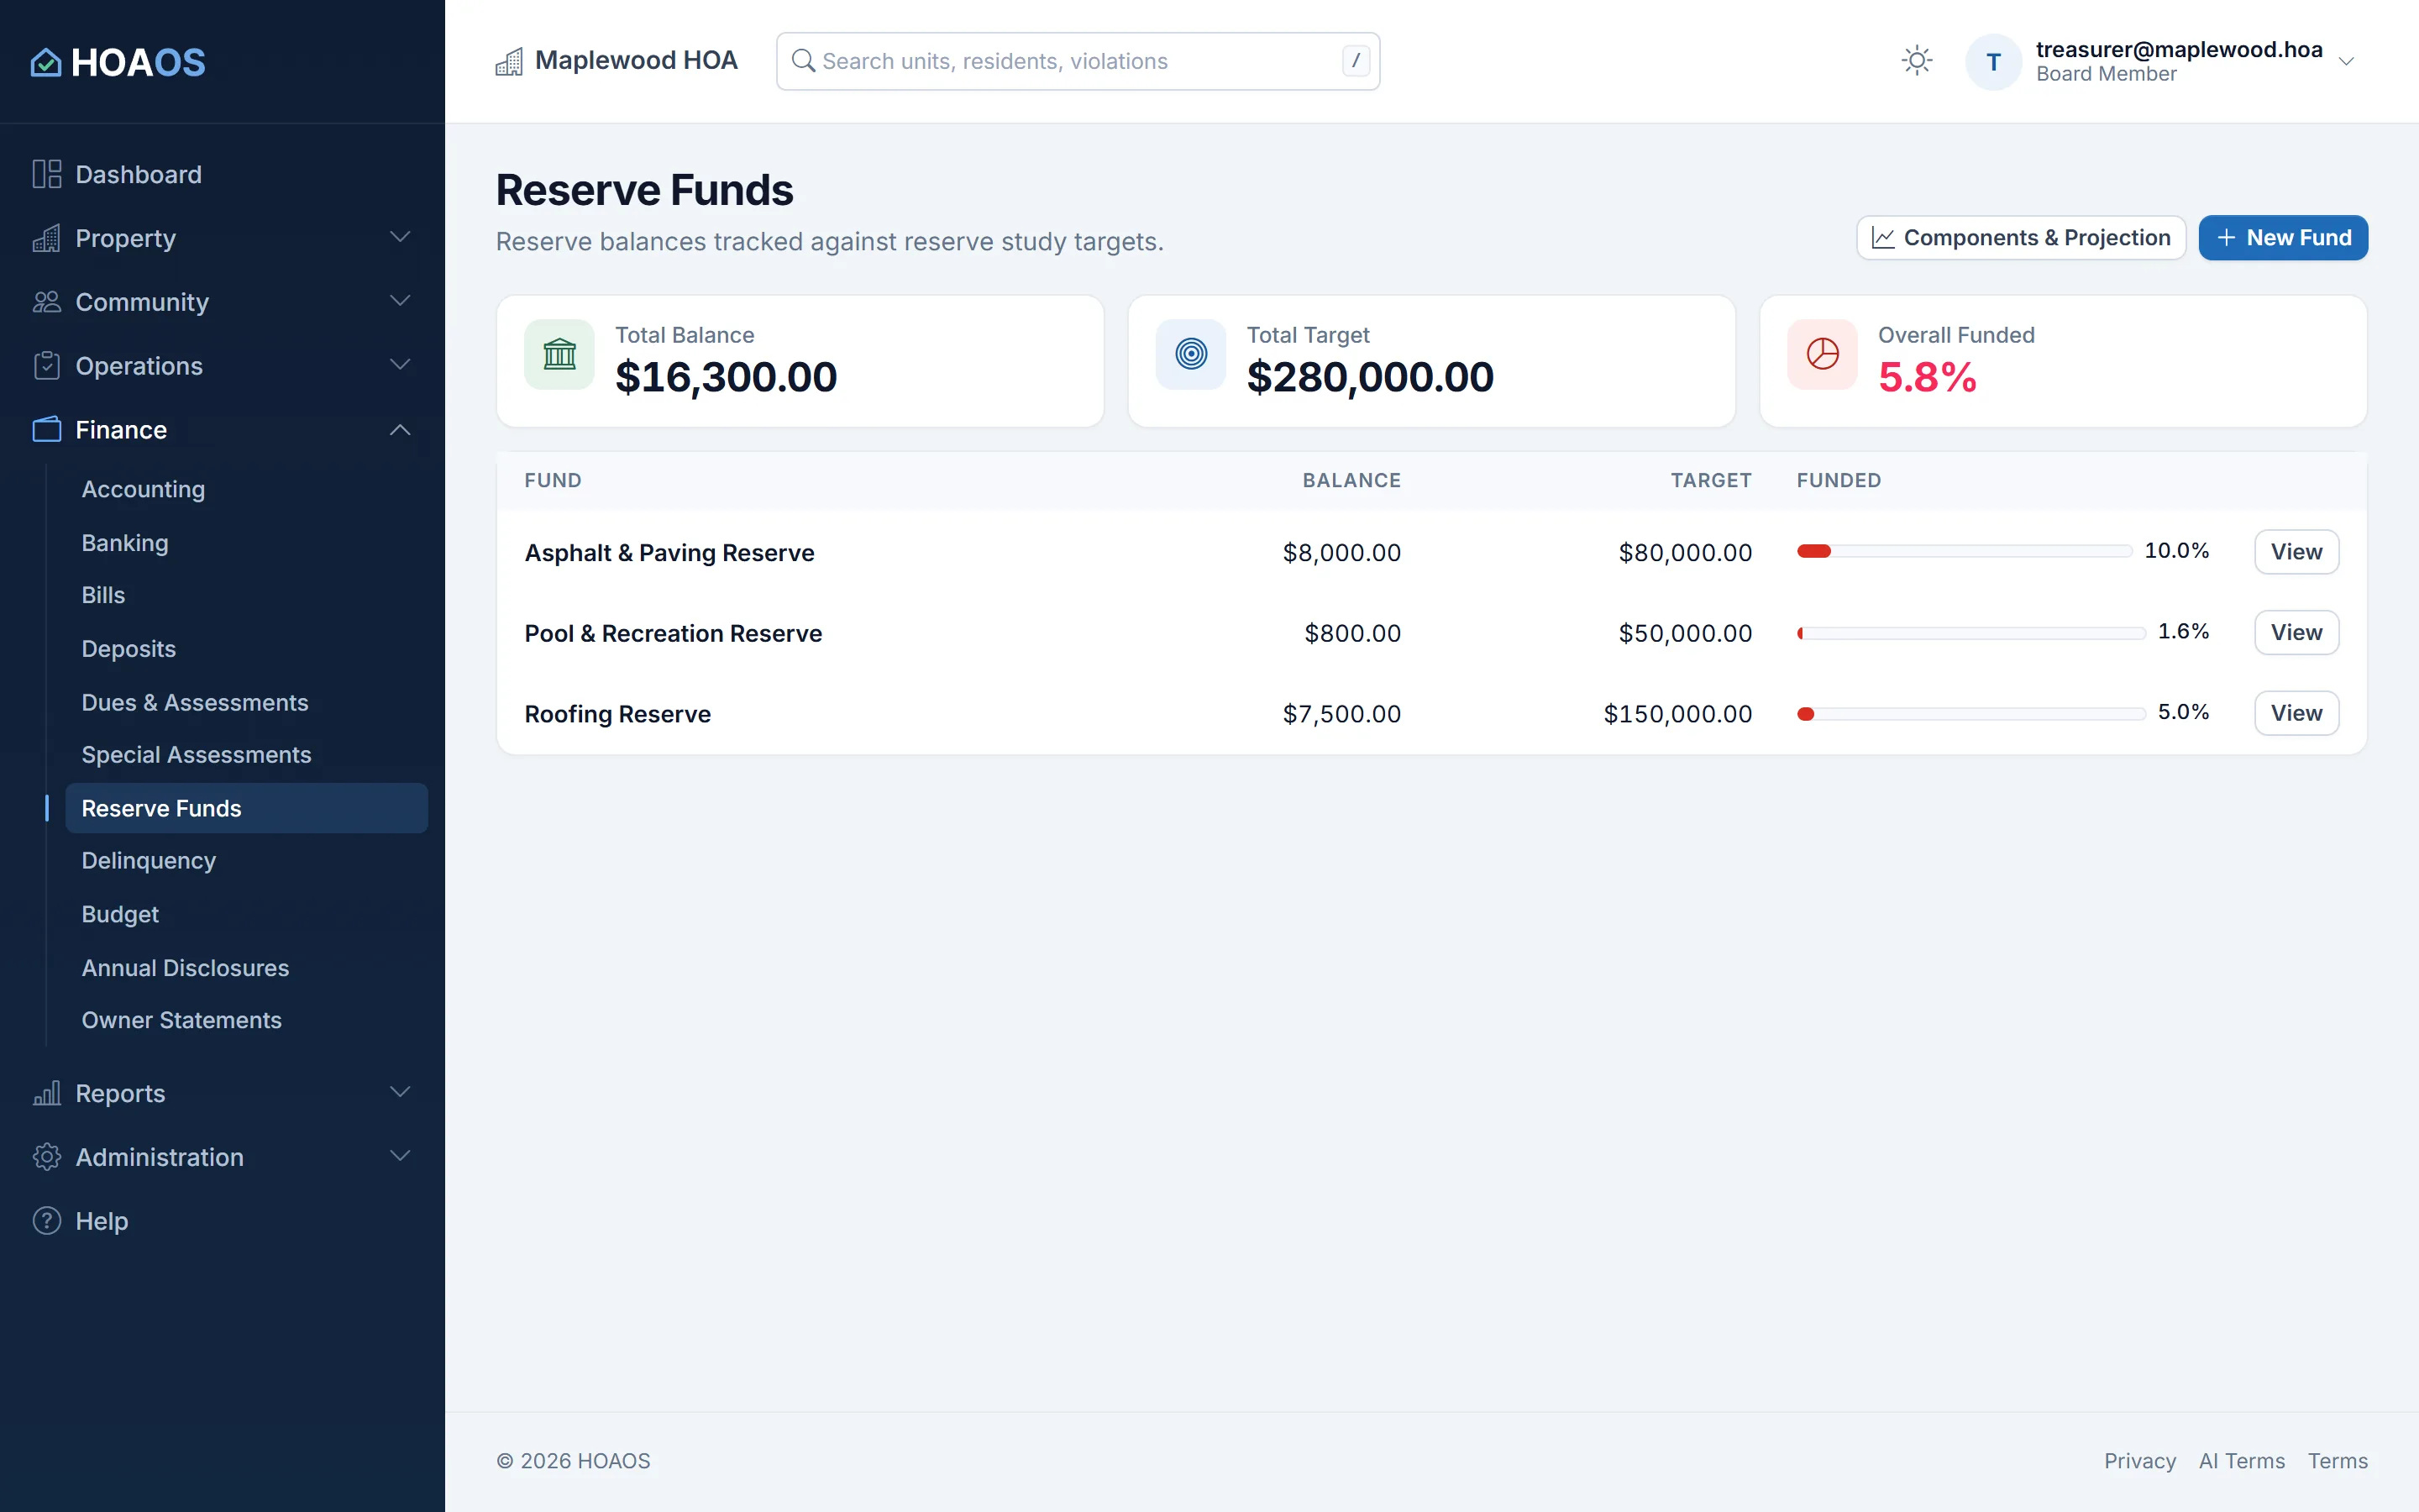Click the plus icon on New Fund

click(2226, 238)
